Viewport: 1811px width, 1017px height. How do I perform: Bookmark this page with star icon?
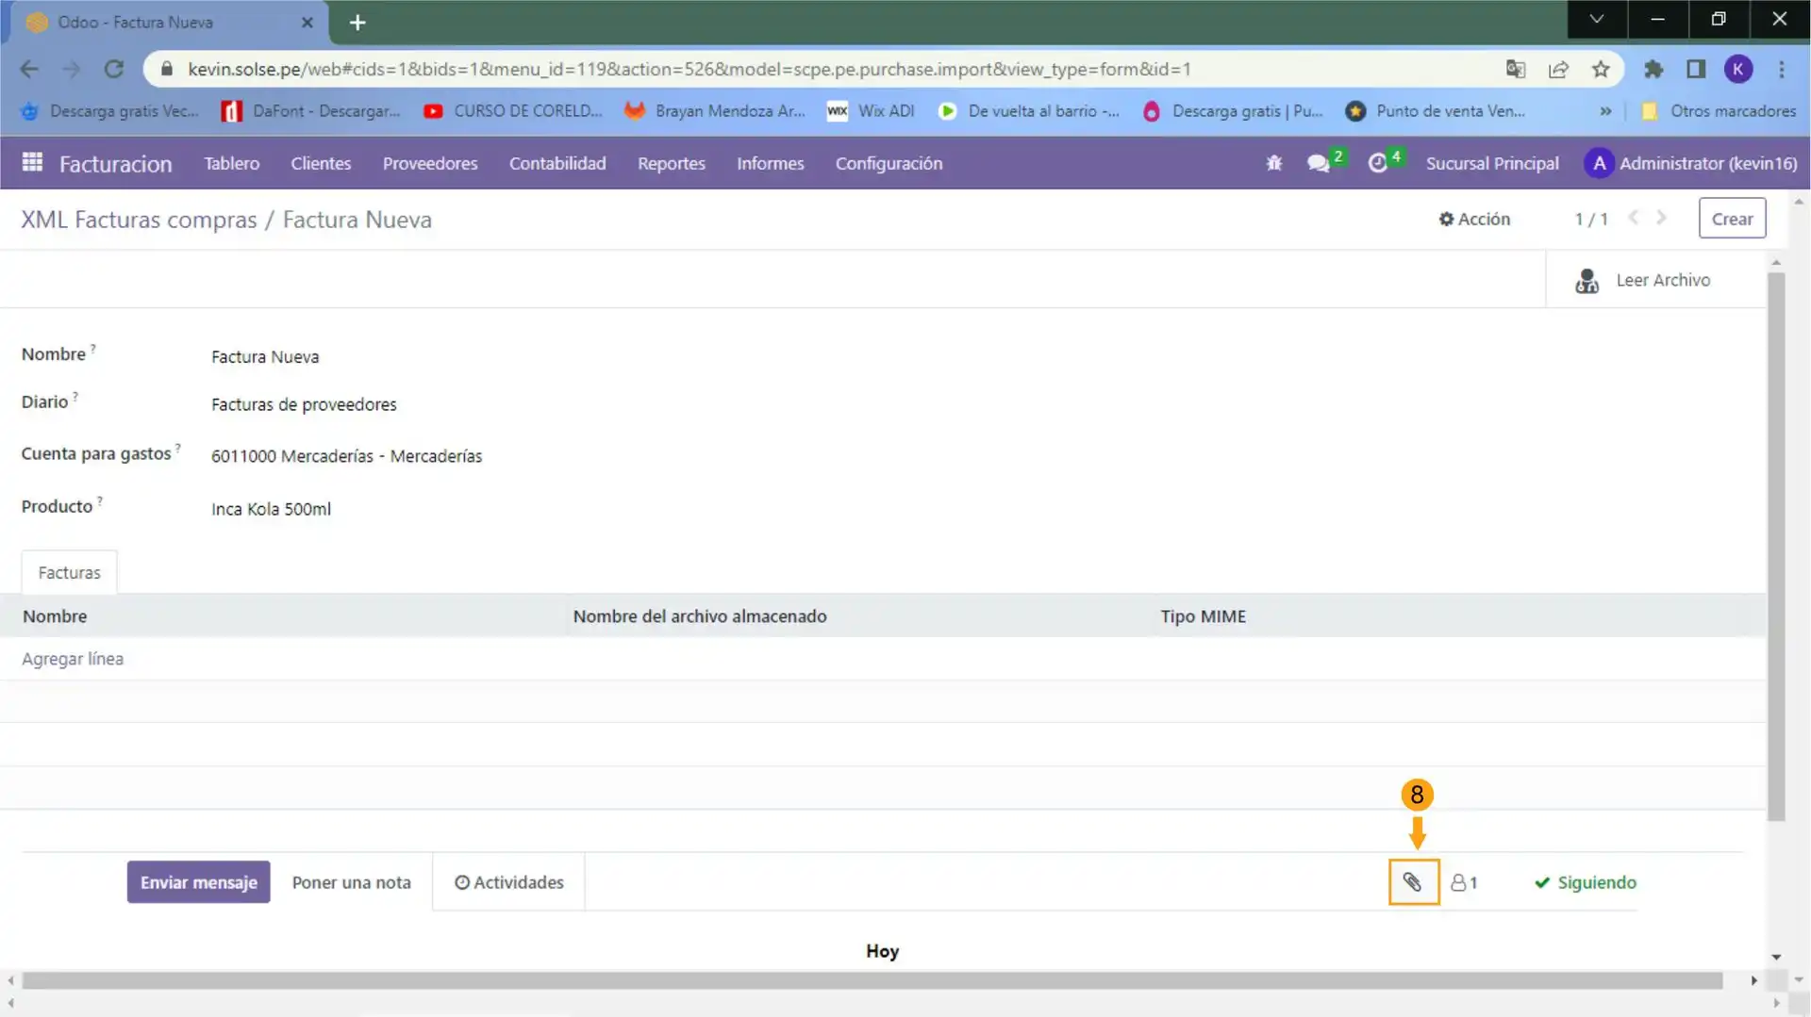click(1601, 69)
